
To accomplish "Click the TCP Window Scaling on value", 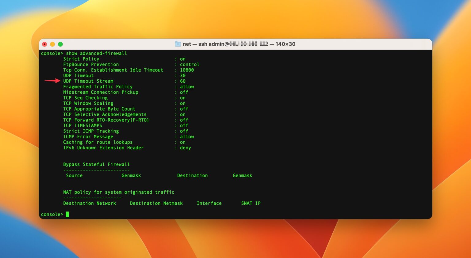I will 182,103.
